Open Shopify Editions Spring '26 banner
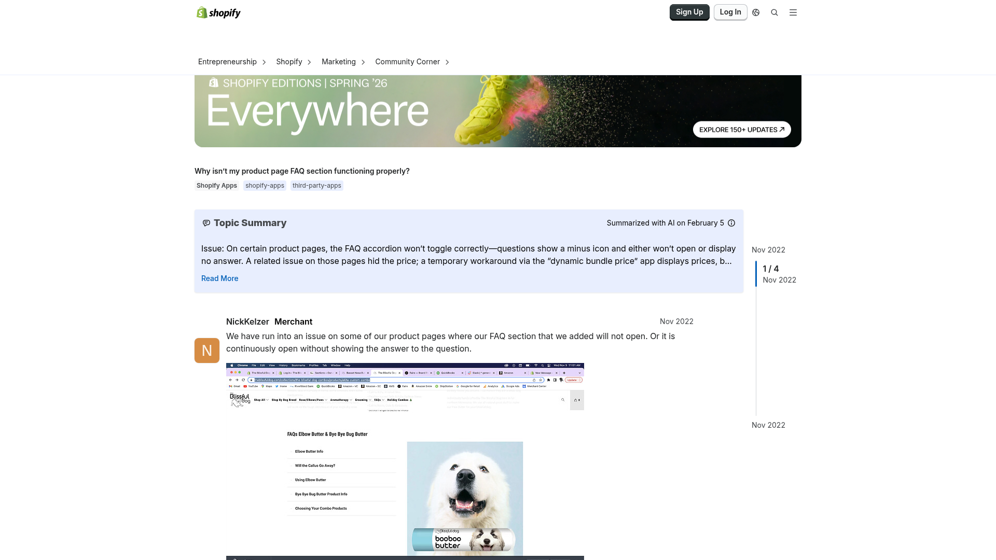 (498, 111)
